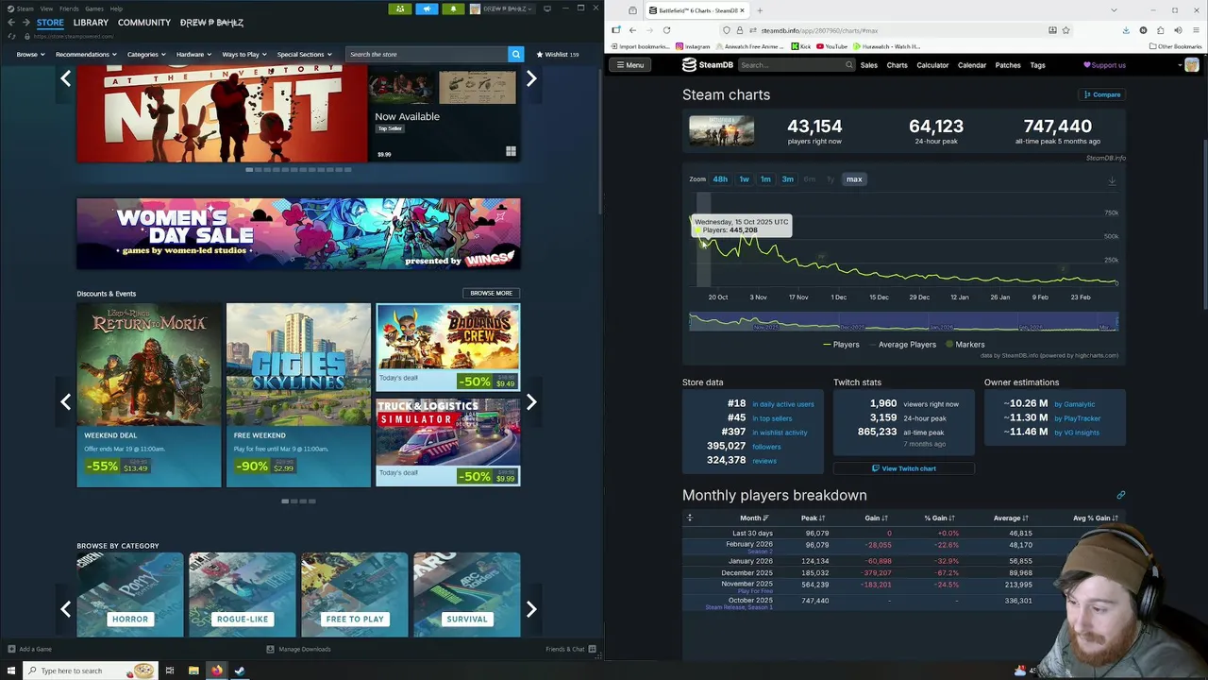The height and width of the screenshot is (680, 1208).
Task: Advance Browse by Category carousel right
Action: pyautogui.click(x=531, y=609)
